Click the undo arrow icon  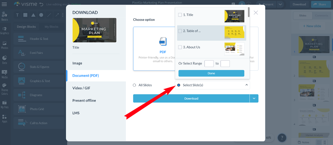coord(41,4)
